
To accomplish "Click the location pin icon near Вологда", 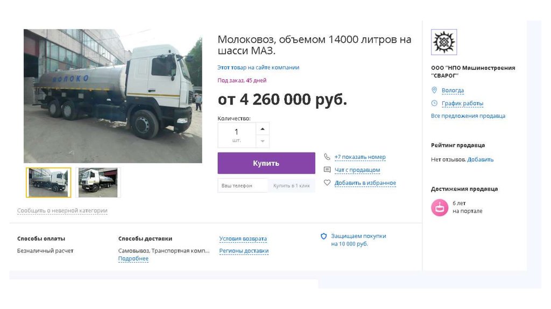I will [434, 90].
